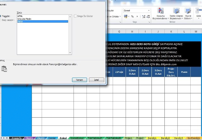Apply percent style number format
Image resolution: width=202 pixels, height=140 pixels.
133,16
